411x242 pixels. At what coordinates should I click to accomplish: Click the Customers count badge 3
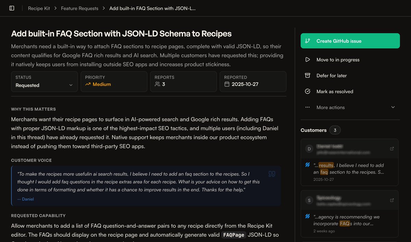(335, 130)
